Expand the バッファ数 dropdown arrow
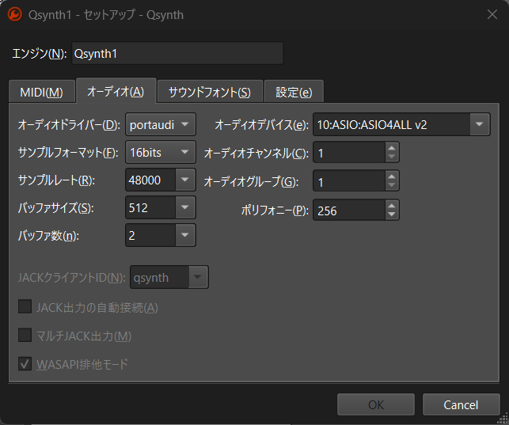The height and width of the screenshot is (425, 509). (185, 235)
